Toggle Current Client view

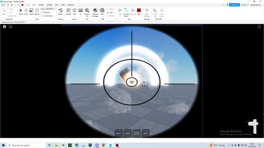[x=126, y=12]
